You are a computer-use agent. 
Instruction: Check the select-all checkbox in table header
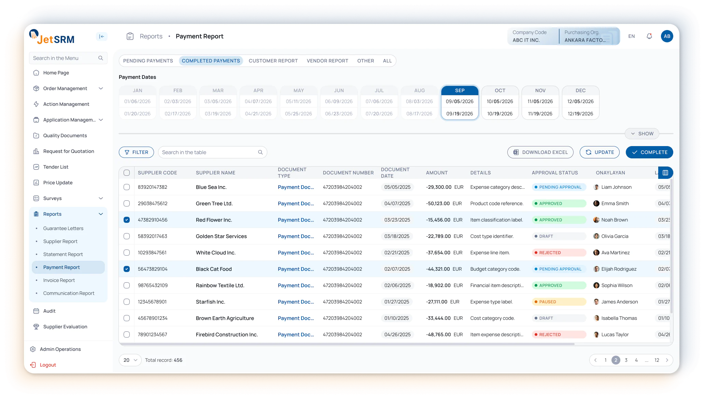coord(127,173)
